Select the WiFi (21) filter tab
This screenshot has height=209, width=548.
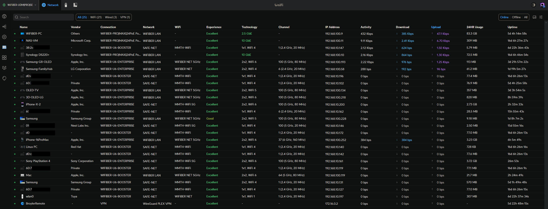96,17
